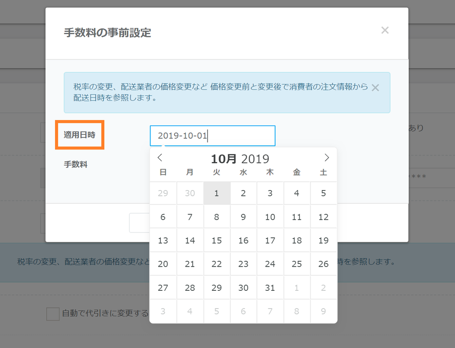
Task: Close the 手数料の事前設定 dialog
Action: click(385, 30)
